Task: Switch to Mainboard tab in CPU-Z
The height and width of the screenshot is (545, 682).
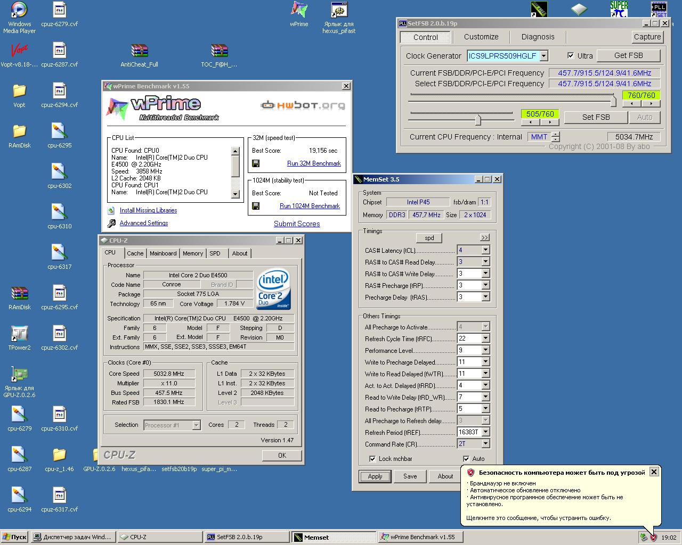Action: pyautogui.click(x=163, y=253)
